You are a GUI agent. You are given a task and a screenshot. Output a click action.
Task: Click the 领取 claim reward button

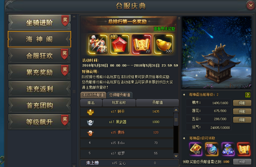[242, 162]
